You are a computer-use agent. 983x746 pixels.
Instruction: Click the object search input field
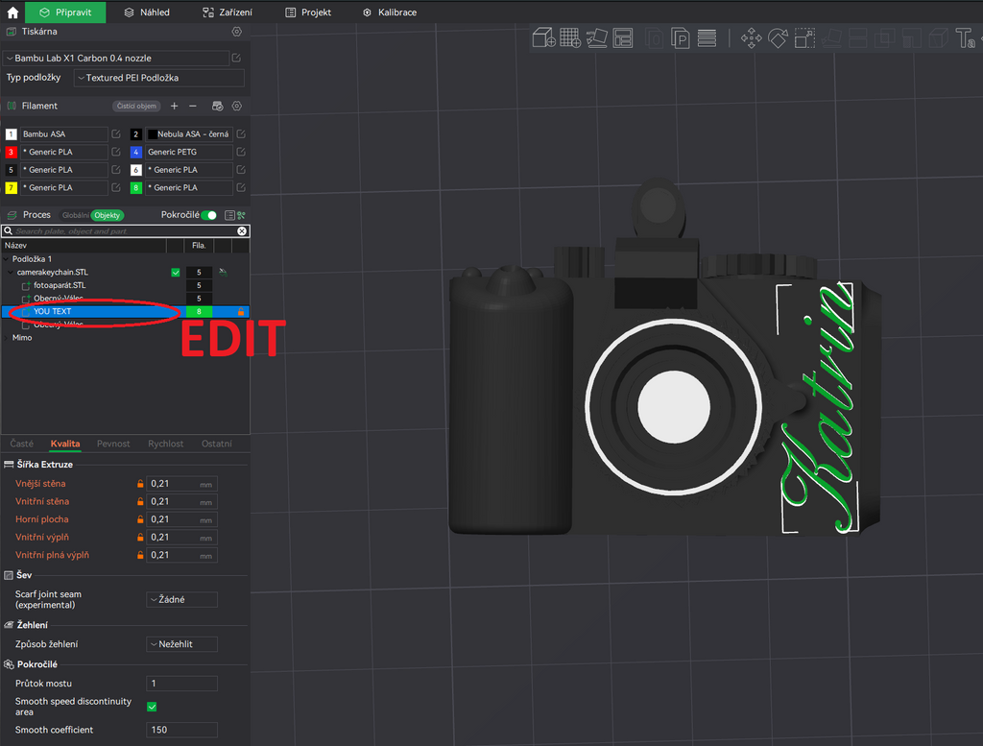tap(126, 231)
